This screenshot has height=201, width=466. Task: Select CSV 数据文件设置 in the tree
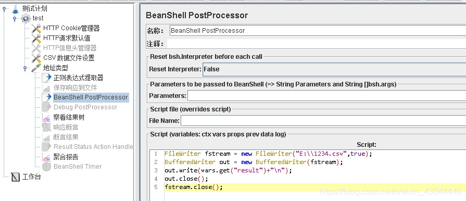pyautogui.click(x=69, y=58)
